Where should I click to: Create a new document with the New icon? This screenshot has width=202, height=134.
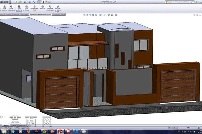click(x=15, y=2)
